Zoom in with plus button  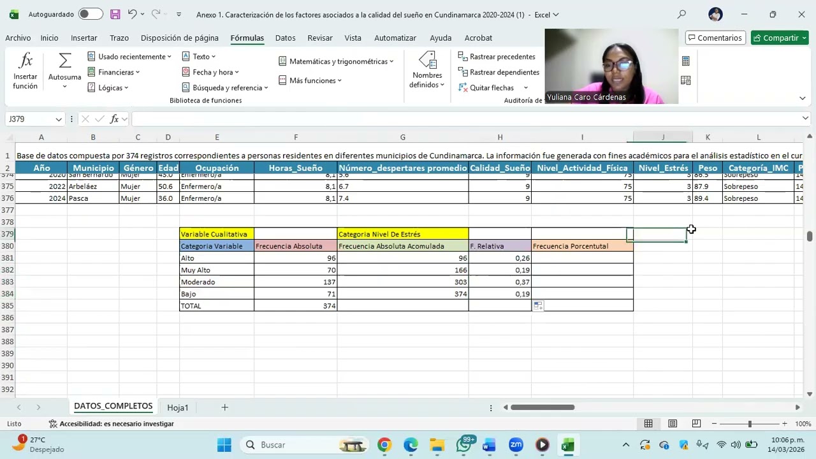click(x=784, y=424)
